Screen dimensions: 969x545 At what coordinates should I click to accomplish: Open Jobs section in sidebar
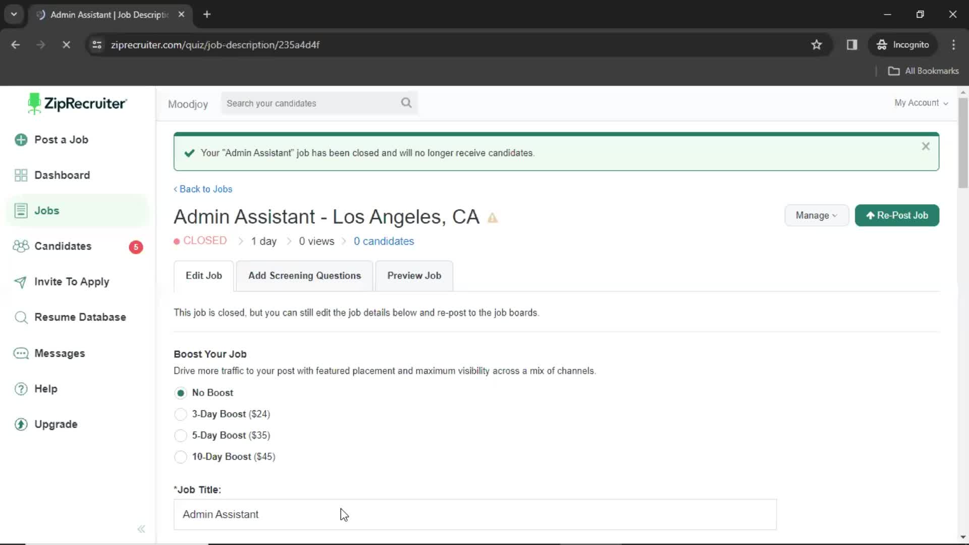point(46,210)
